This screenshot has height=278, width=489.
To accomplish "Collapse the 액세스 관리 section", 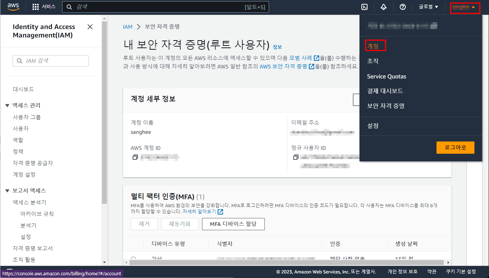I will pyautogui.click(x=7, y=106).
